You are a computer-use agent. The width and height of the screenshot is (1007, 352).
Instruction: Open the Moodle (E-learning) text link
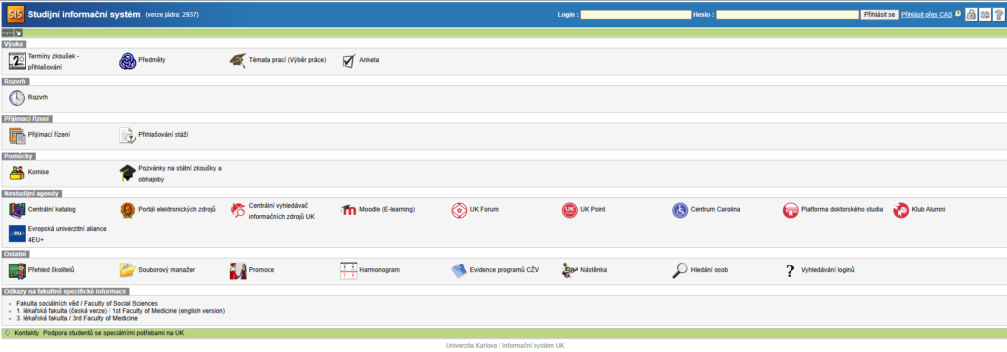[x=387, y=209]
